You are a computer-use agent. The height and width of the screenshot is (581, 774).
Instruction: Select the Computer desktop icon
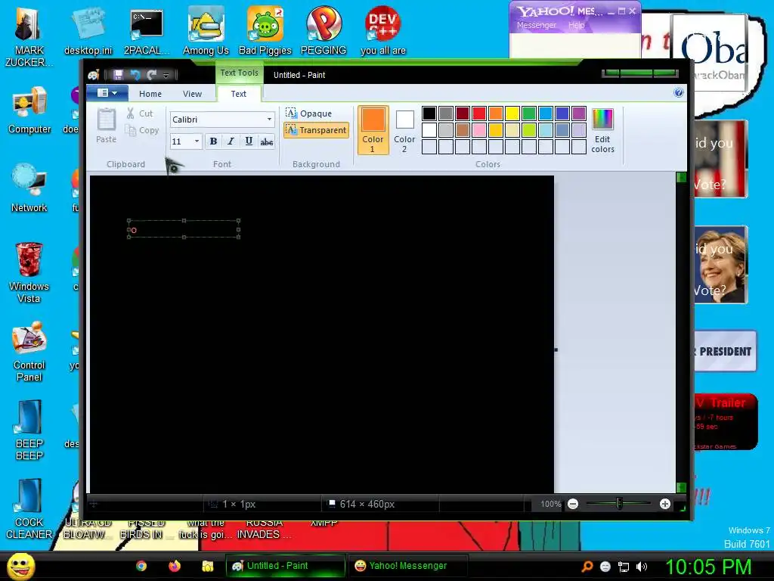29,110
